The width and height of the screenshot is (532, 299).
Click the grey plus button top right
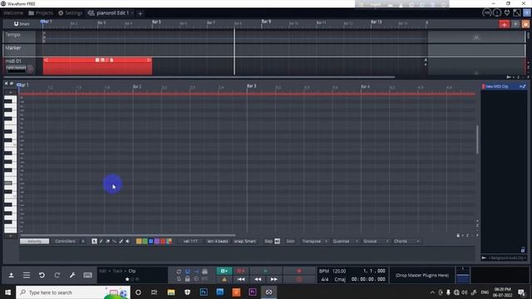point(515,24)
